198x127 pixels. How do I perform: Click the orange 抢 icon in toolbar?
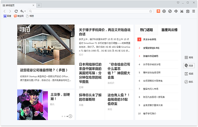[x=158, y=11]
